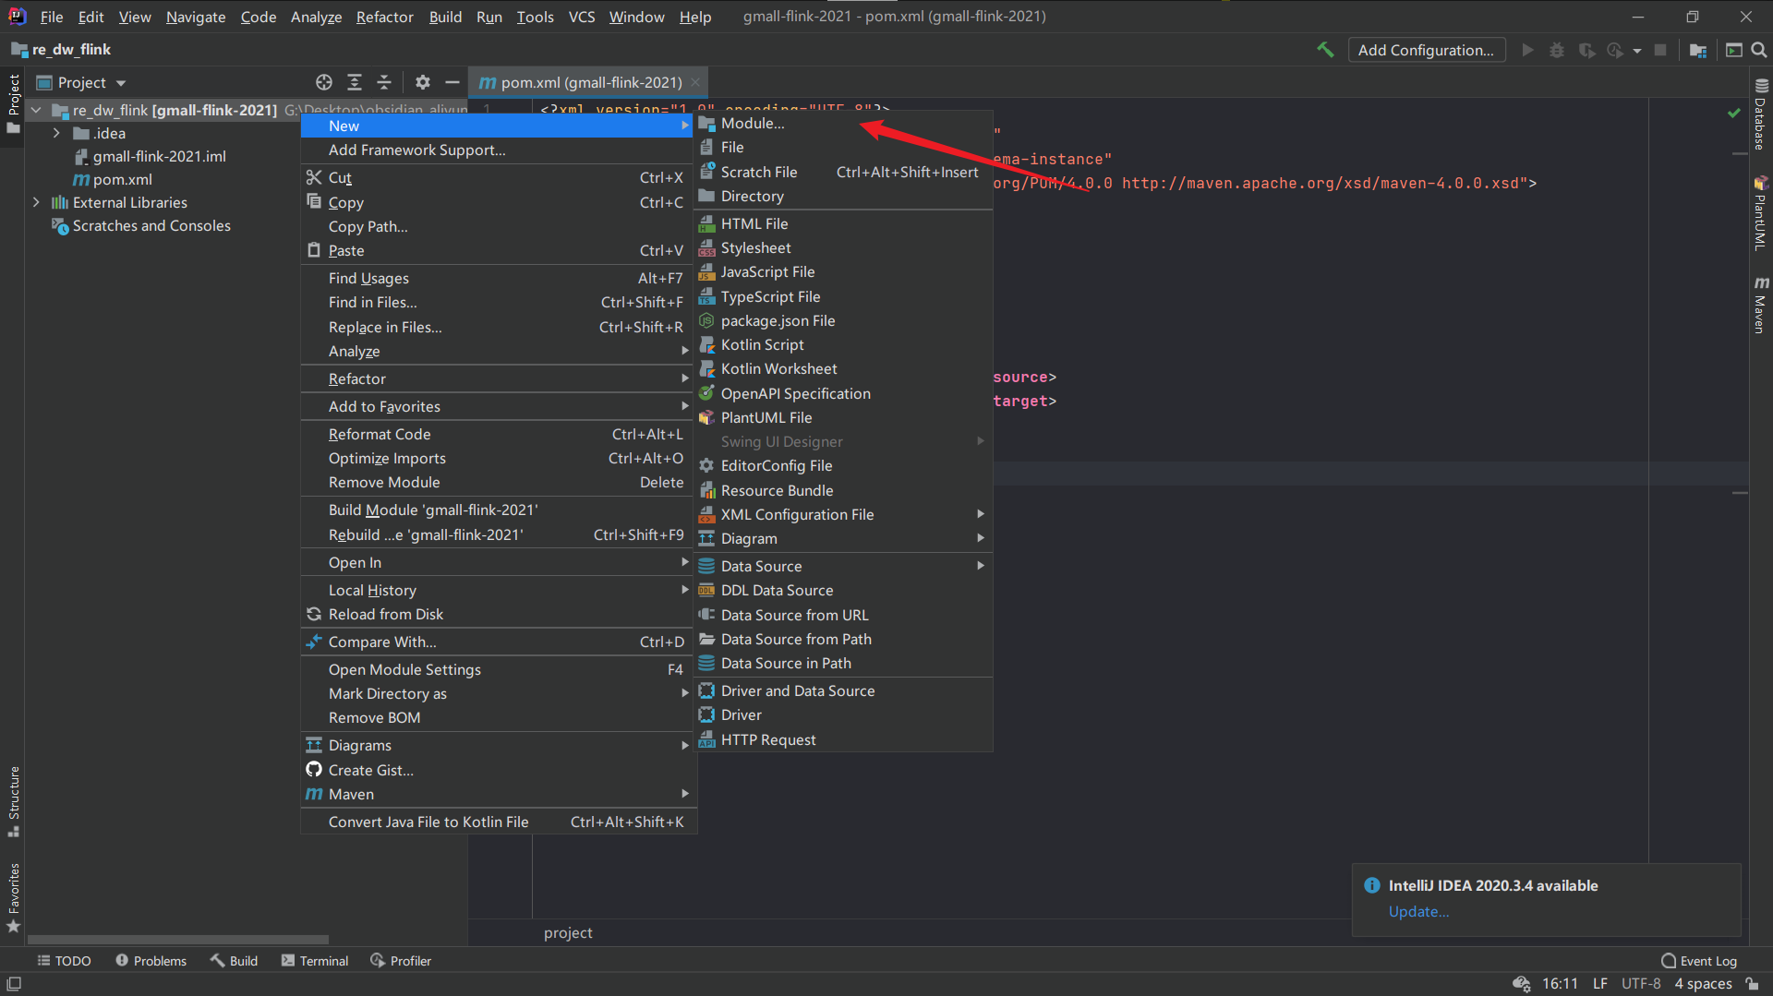Image resolution: width=1773 pixels, height=996 pixels.
Task: Expand the Refactor submenu
Action: (x=498, y=378)
